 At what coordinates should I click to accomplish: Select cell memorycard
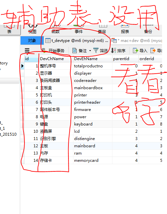coord(93,160)
